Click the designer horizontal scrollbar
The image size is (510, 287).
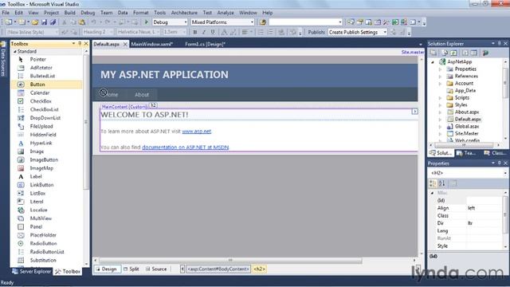(x=230, y=261)
